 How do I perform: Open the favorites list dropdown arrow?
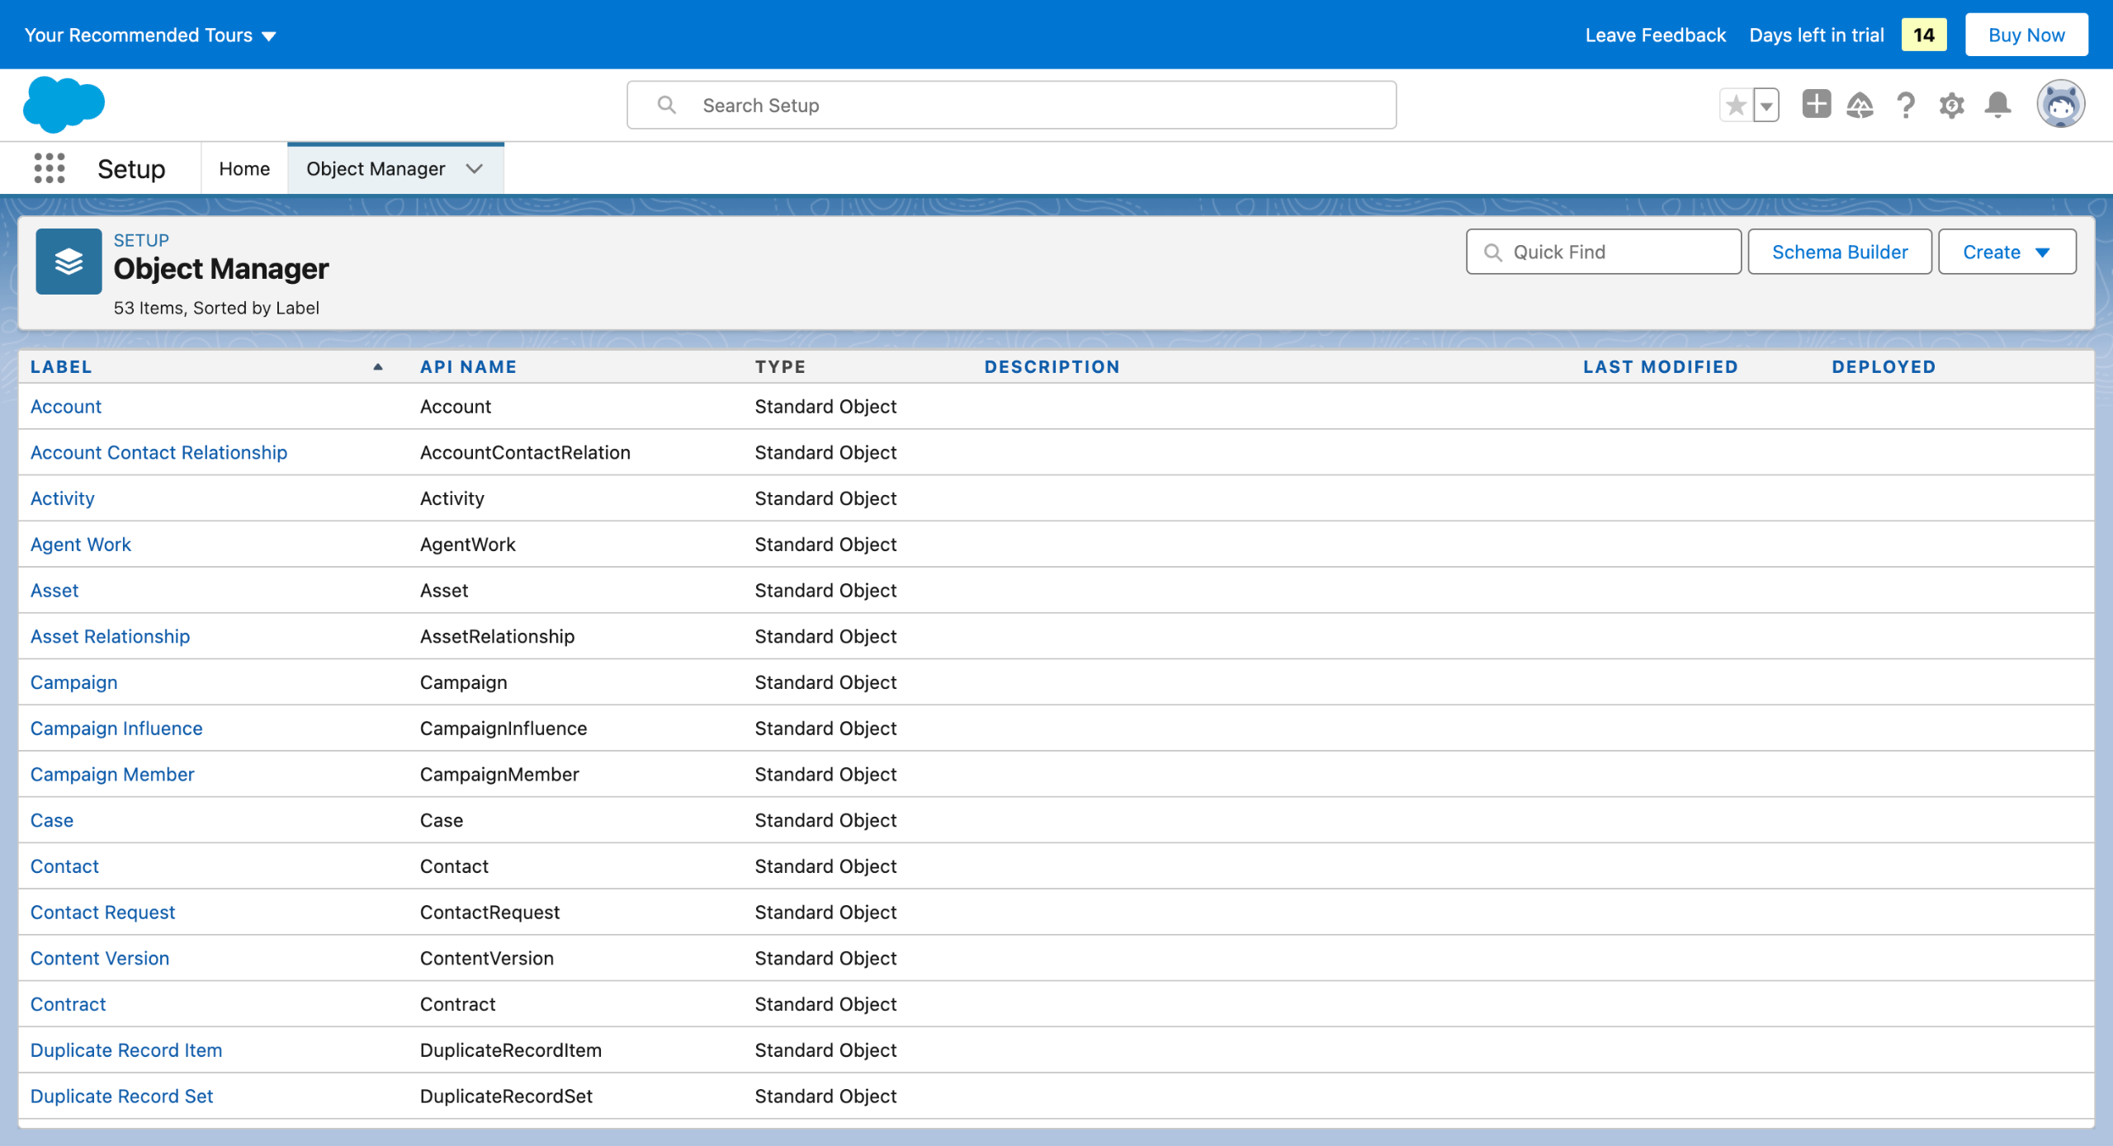pos(1766,106)
